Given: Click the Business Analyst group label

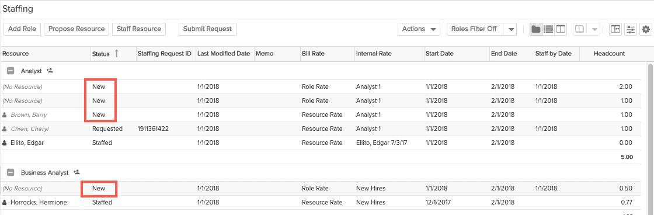Looking at the screenshot, I should [x=44, y=173].
